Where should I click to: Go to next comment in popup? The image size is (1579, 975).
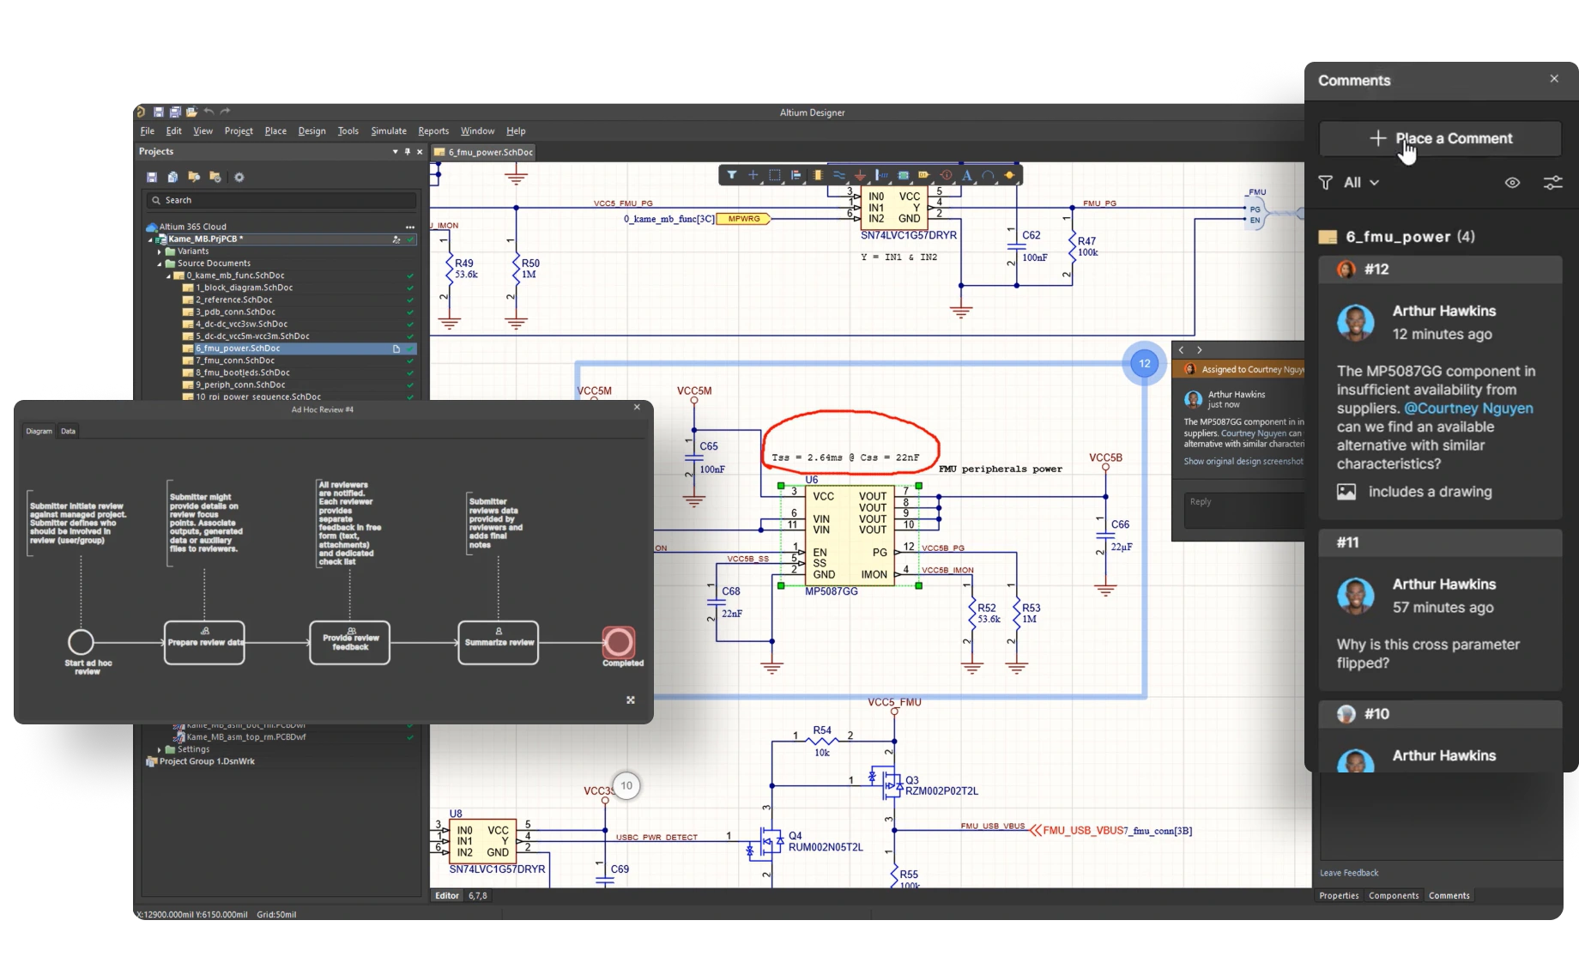pyautogui.click(x=1200, y=350)
